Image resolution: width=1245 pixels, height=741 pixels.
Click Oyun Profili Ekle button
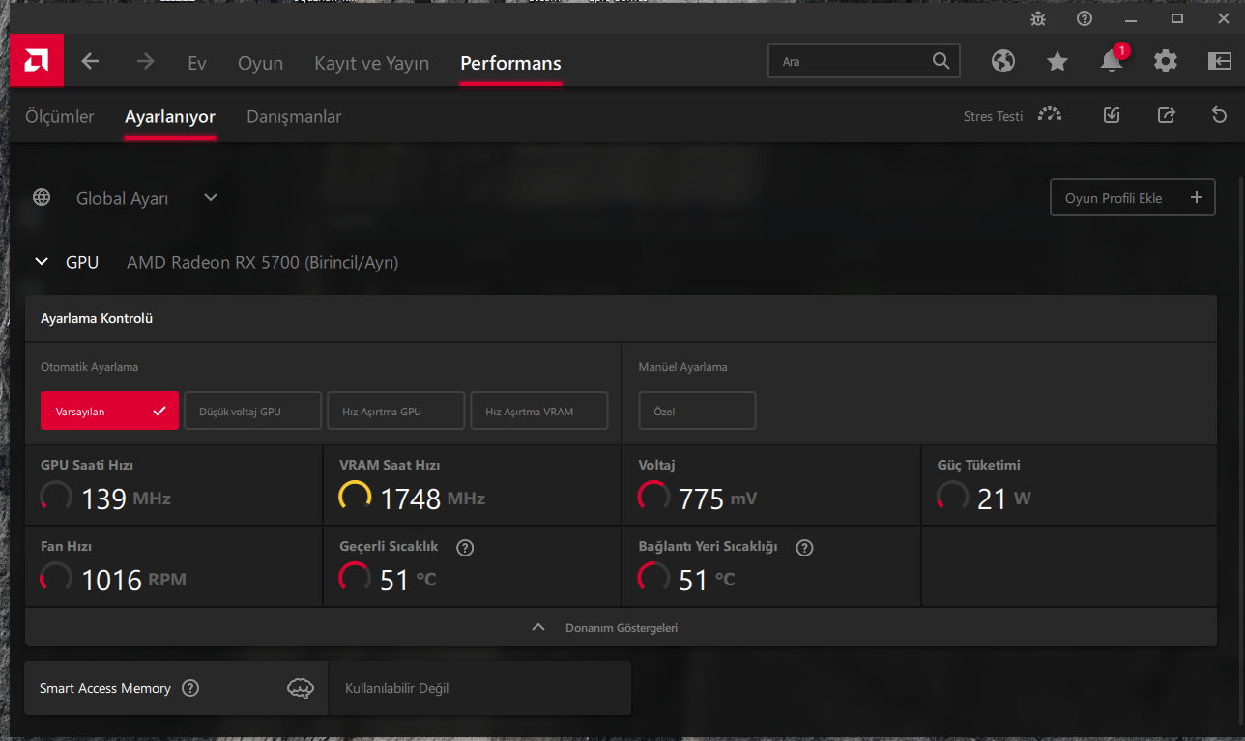coord(1133,197)
